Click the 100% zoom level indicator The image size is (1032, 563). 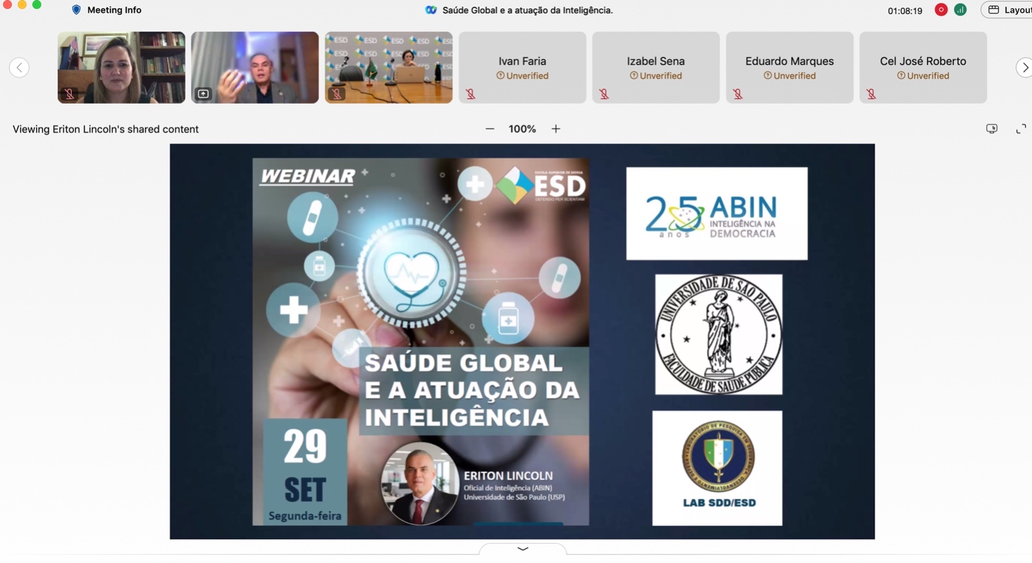(x=522, y=129)
